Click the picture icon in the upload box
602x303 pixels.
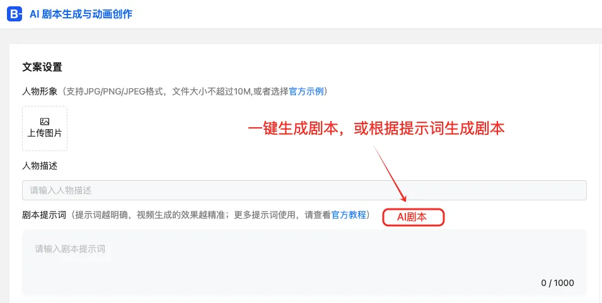click(45, 122)
